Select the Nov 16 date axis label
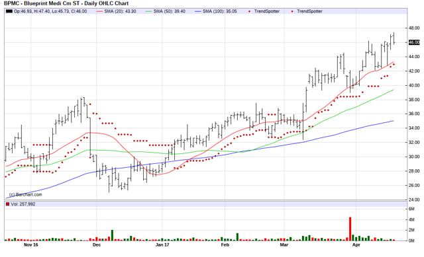 [31, 244]
